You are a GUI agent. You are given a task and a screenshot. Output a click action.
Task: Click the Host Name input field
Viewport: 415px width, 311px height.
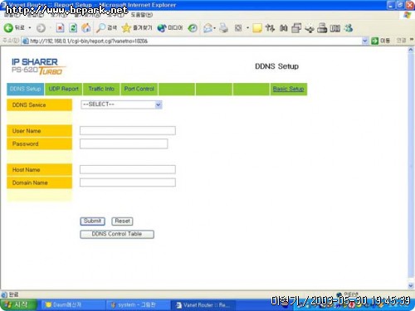click(128, 169)
